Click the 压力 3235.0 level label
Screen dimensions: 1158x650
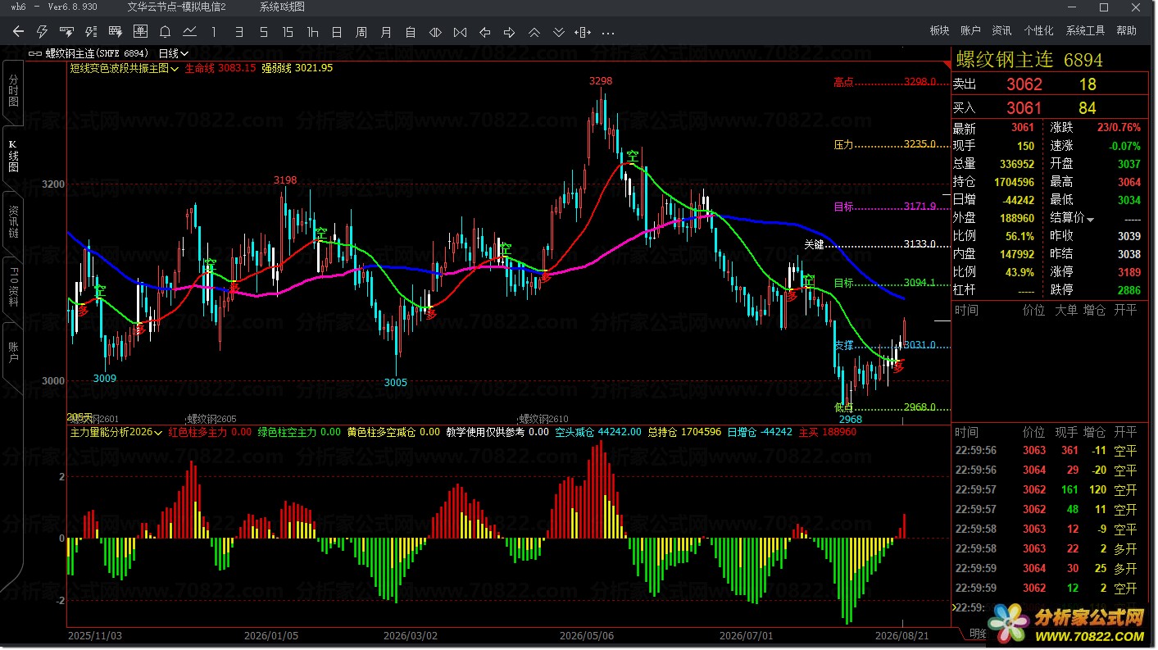click(886, 144)
